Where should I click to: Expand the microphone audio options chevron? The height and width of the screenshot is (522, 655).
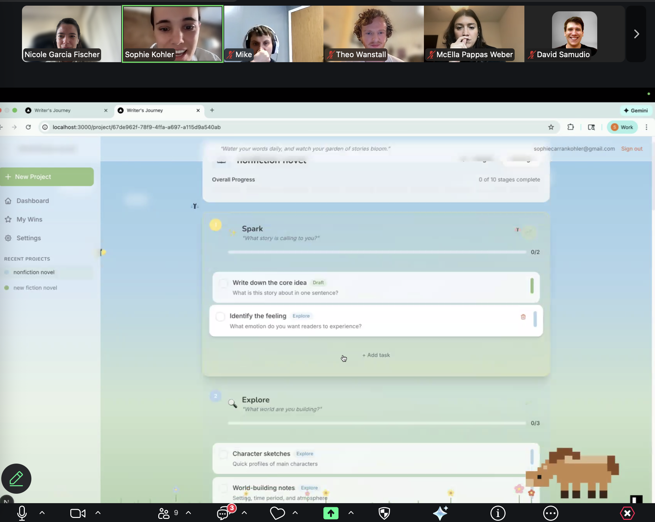[x=42, y=513]
